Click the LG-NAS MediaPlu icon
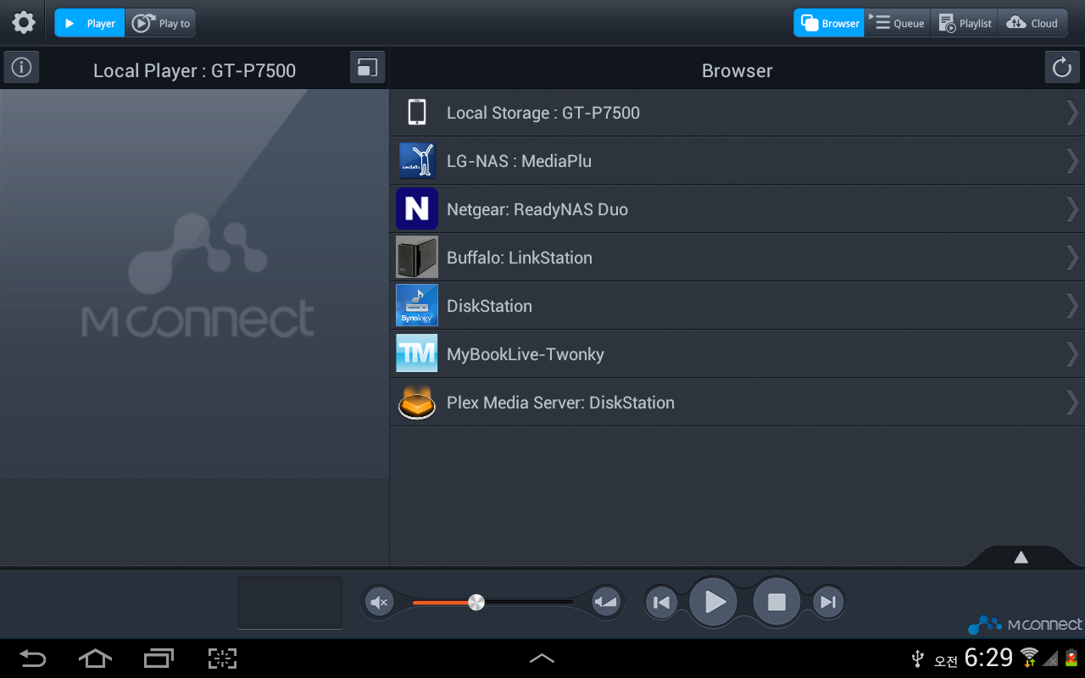This screenshot has height=678, width=1085. pyautogui.click(x=417, y=160)
